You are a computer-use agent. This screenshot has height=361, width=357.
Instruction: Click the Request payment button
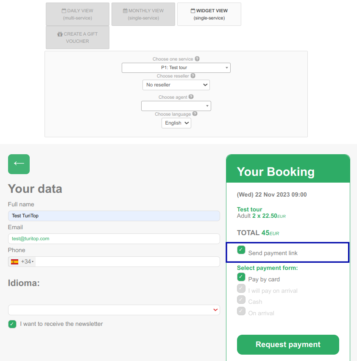coord(288,344)
